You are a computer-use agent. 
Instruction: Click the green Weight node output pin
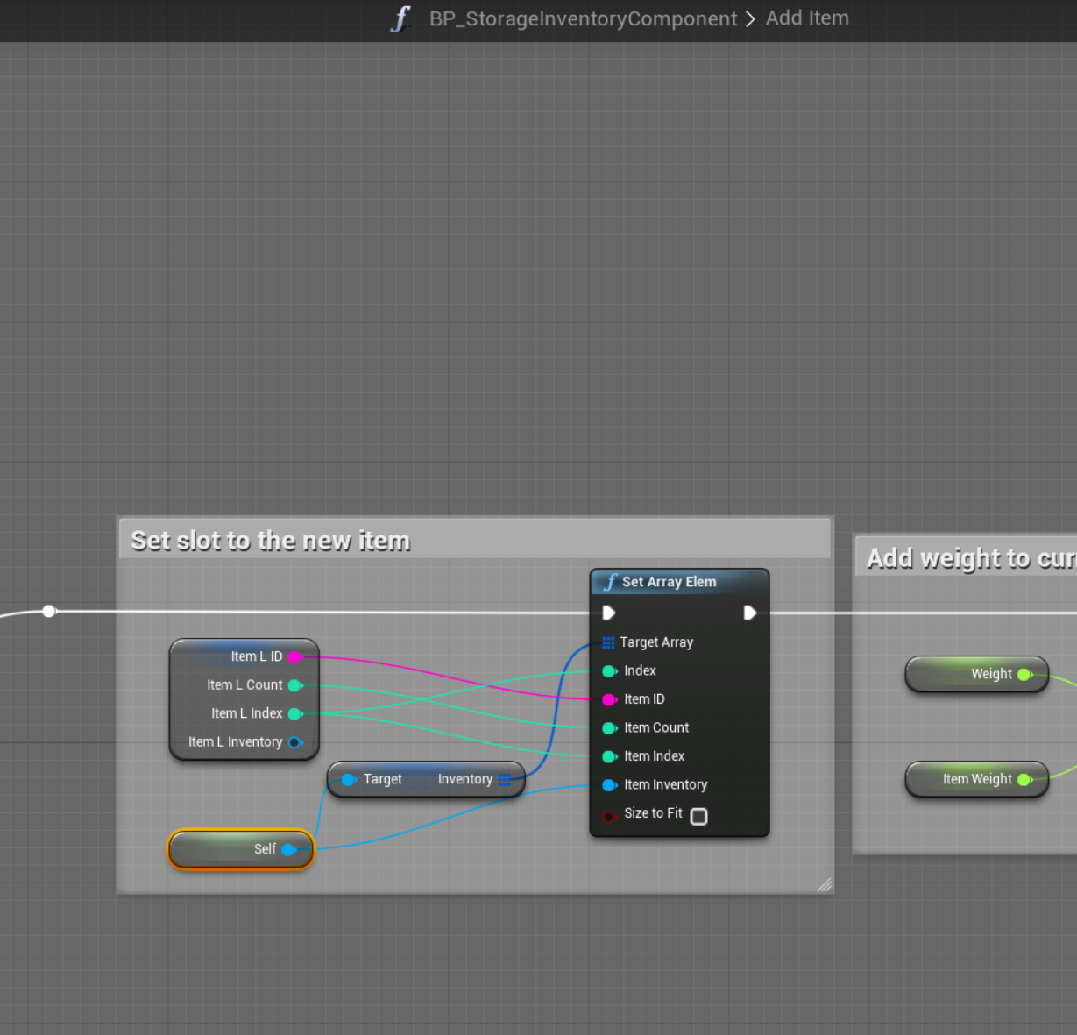(1024, 674)
